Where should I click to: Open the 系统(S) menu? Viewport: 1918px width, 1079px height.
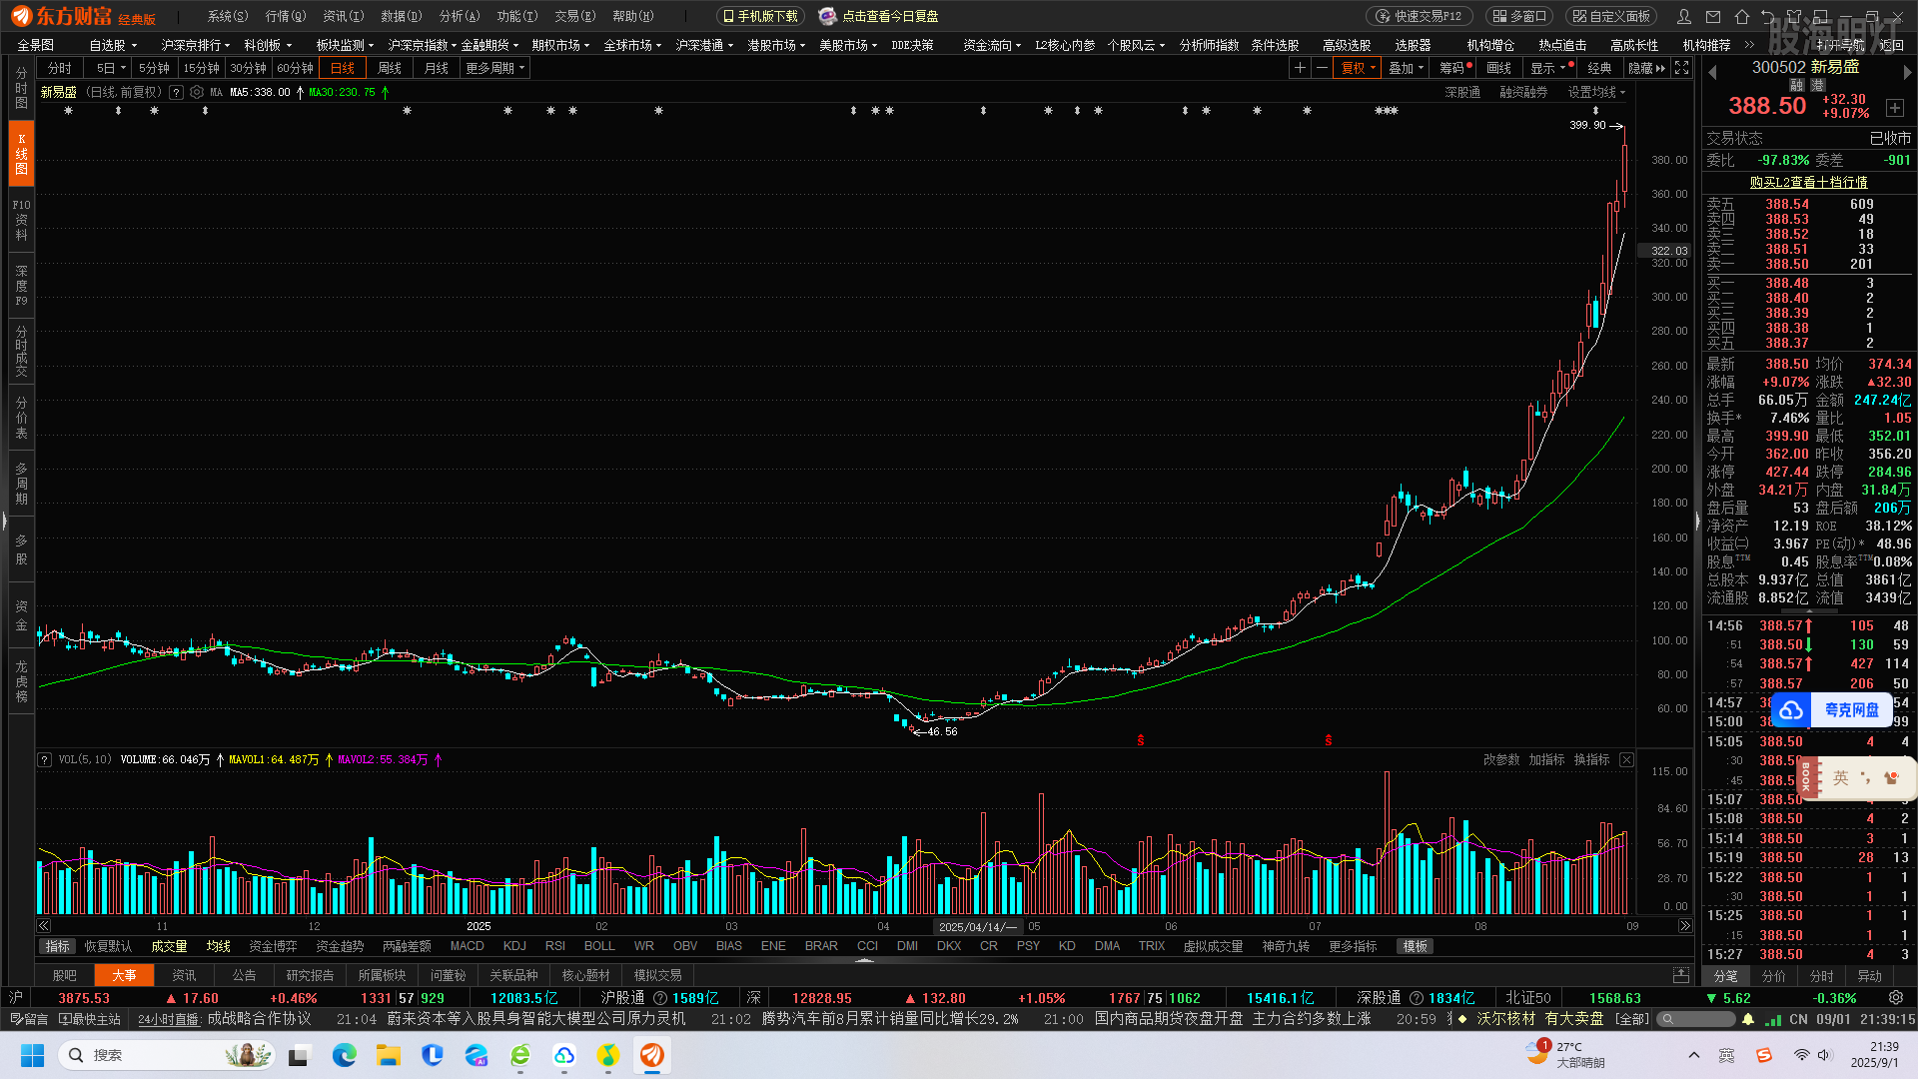228,16
